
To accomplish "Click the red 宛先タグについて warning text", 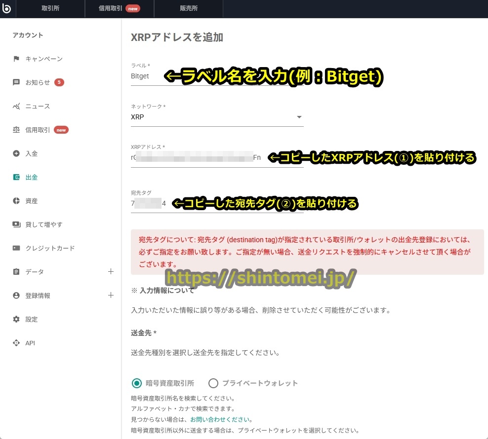I will [305, 252].
